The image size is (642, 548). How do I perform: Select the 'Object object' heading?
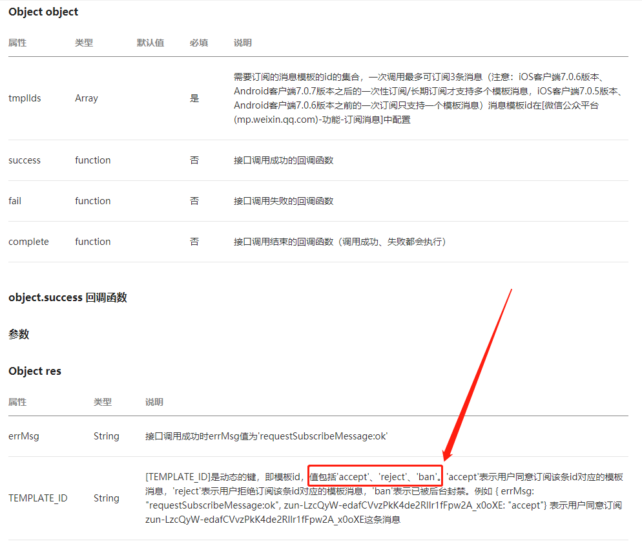[43, 12]
